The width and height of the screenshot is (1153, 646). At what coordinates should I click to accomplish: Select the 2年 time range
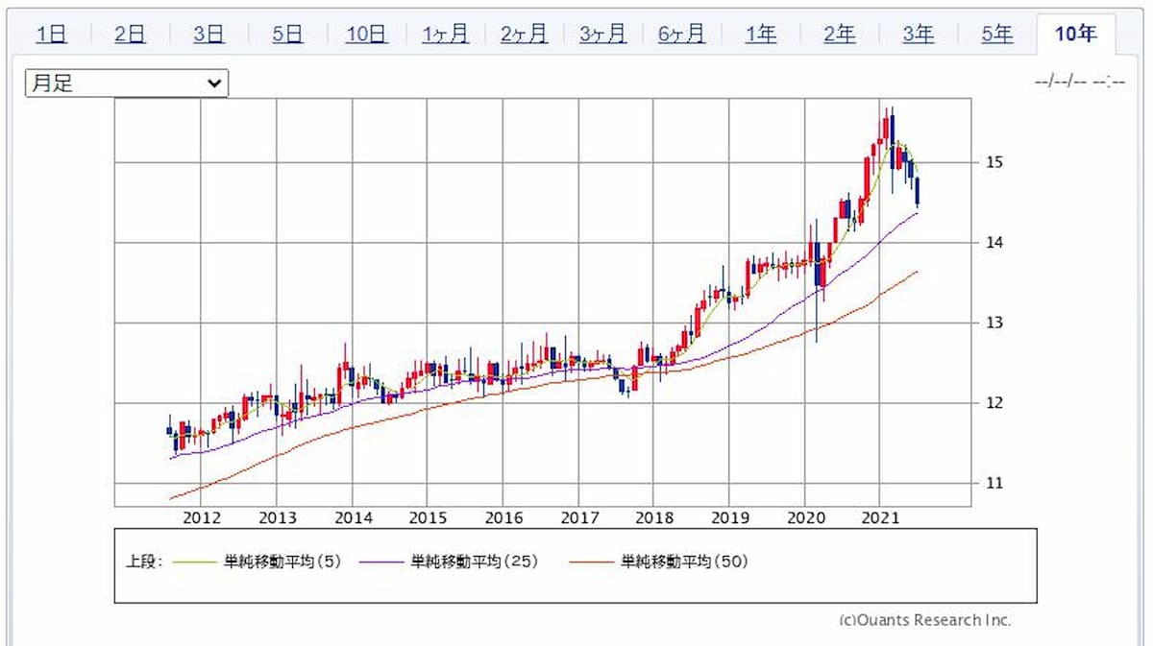839,35
